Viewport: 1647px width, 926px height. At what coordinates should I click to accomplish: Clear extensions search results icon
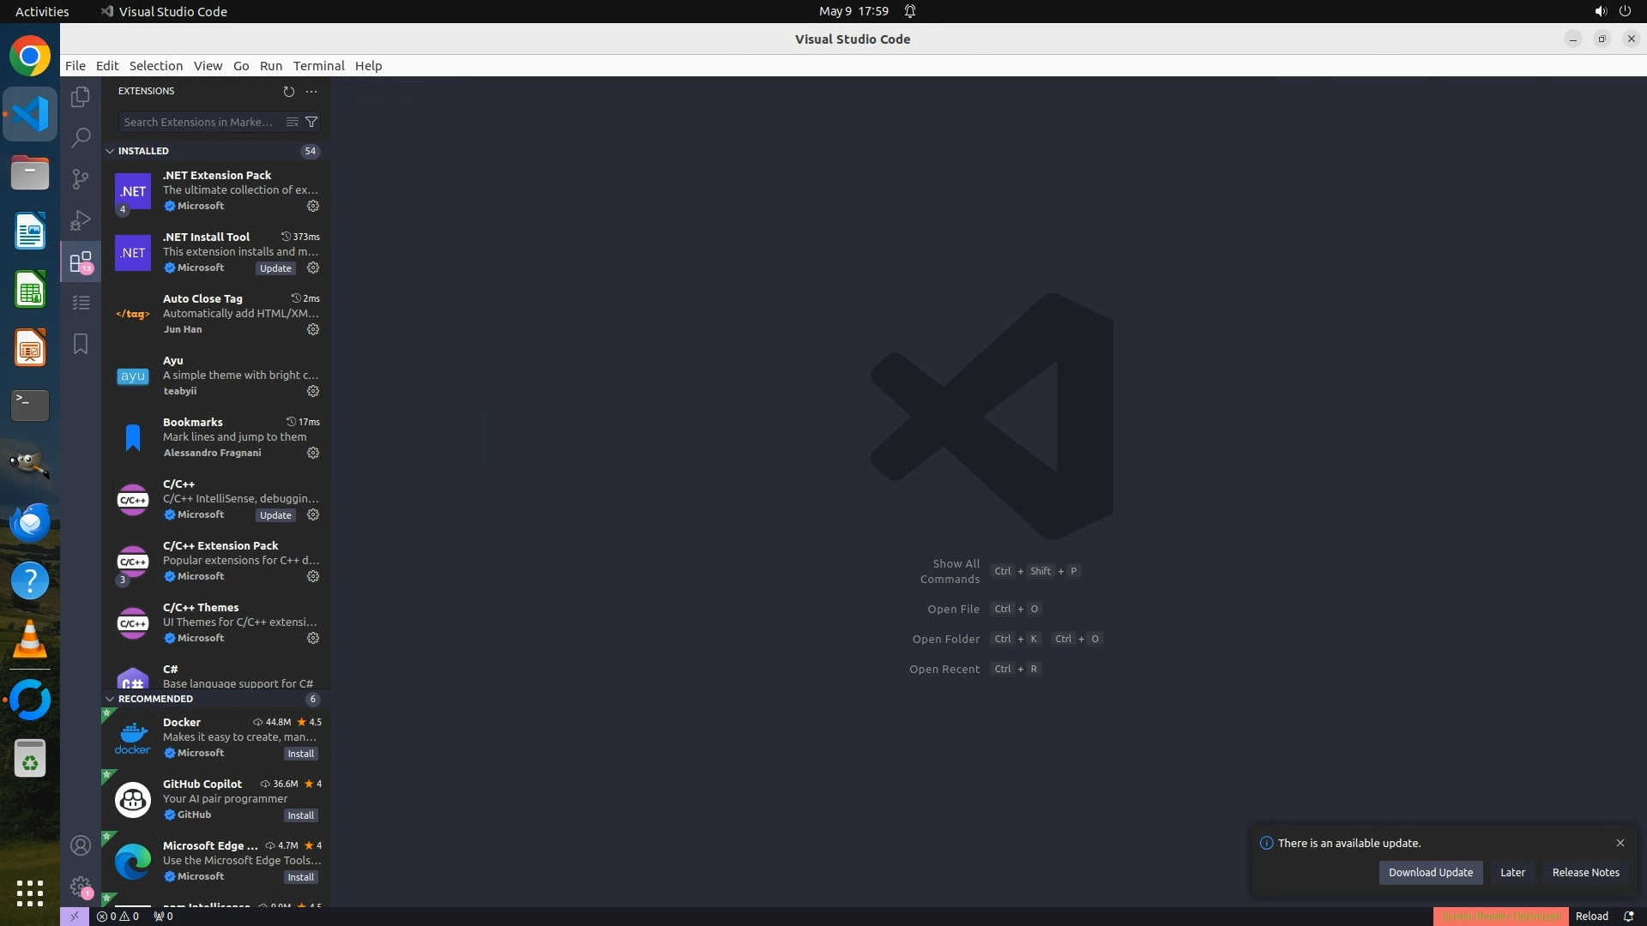(x=292, y=122)
